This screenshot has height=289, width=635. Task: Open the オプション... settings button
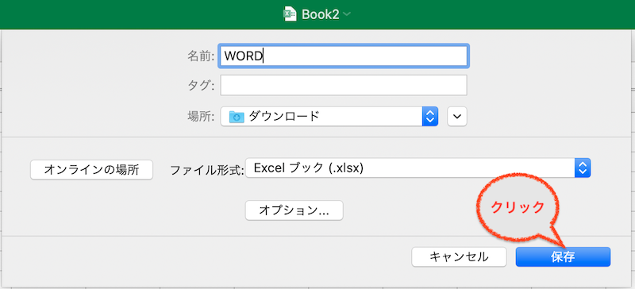pos(294,210)
